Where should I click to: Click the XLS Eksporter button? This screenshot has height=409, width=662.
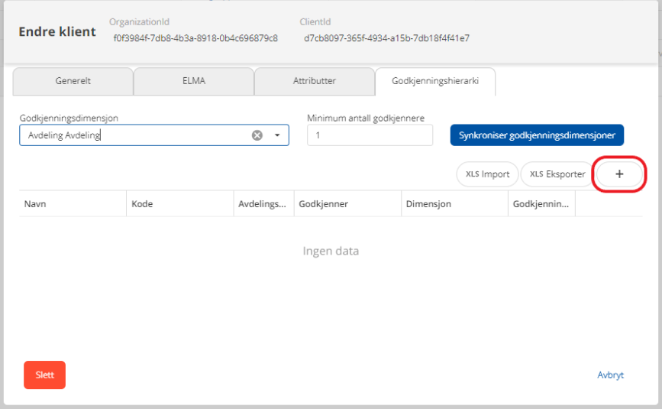(557, 174)
